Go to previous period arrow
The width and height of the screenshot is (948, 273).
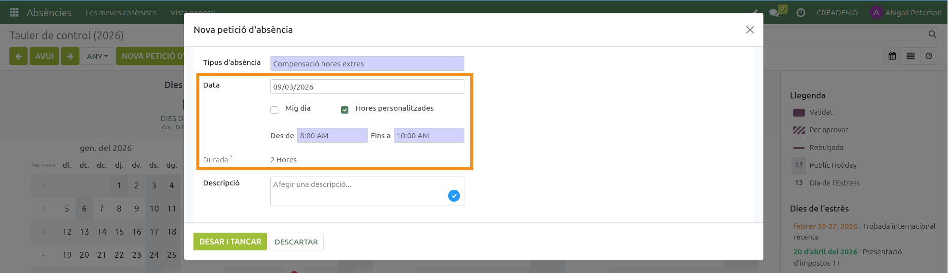point(18,56)
